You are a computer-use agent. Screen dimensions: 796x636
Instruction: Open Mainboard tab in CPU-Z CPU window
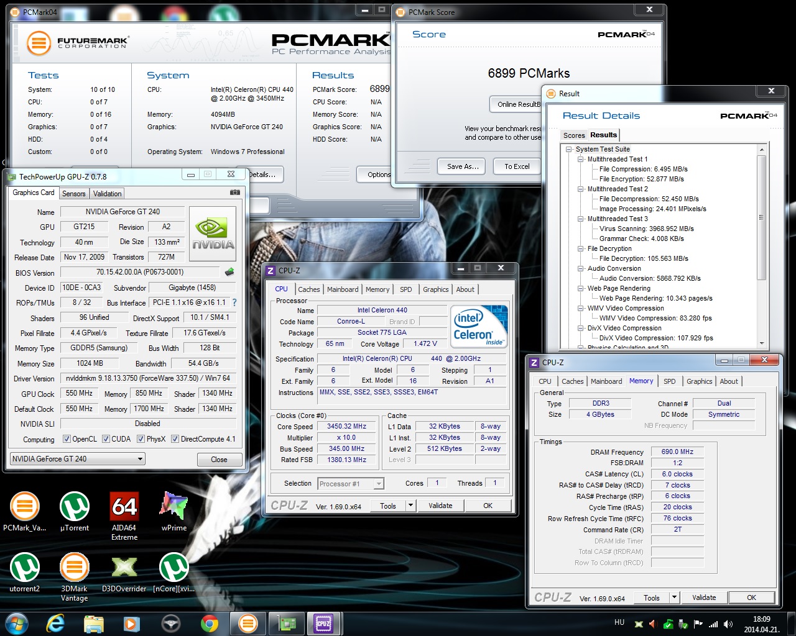(343, 289)
